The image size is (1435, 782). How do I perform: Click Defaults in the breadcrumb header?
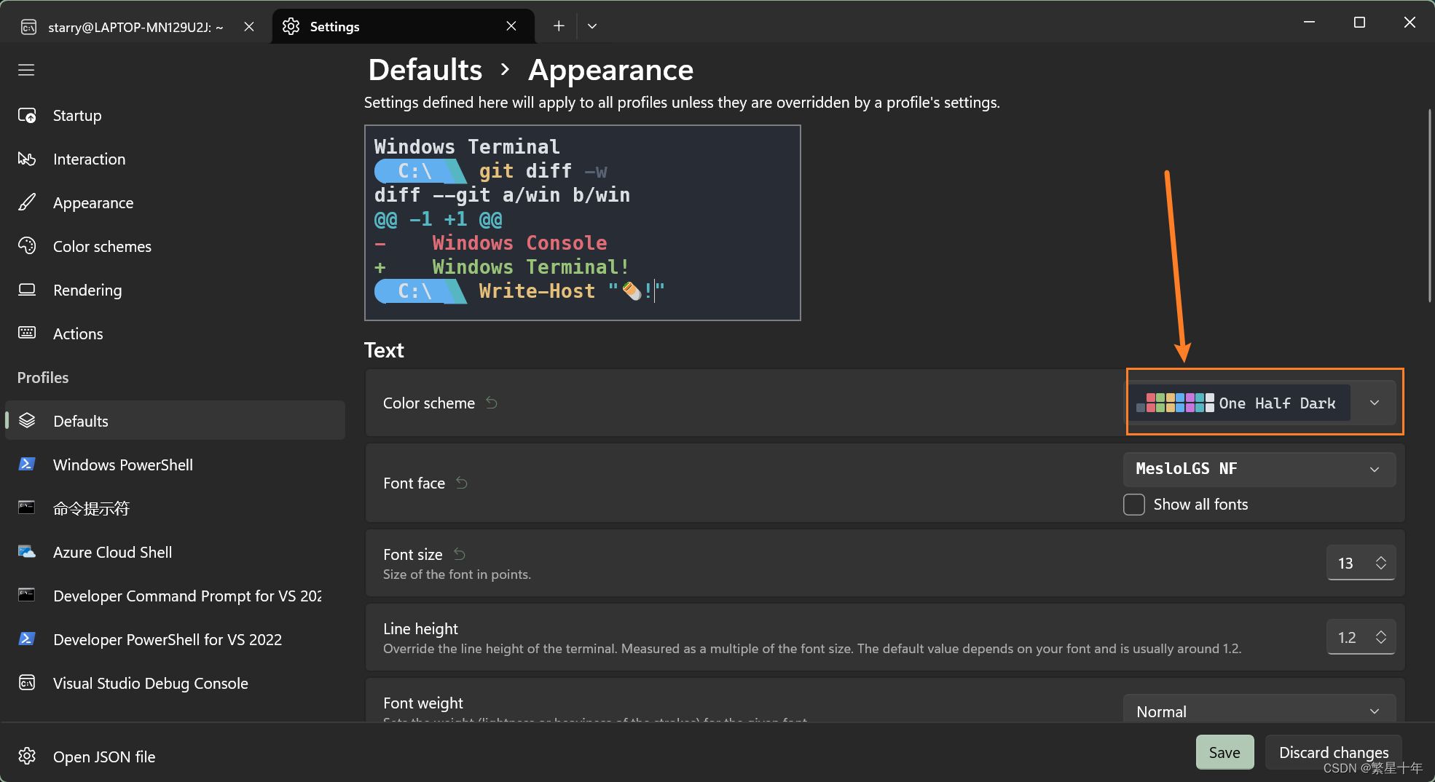tap(425, 70)
